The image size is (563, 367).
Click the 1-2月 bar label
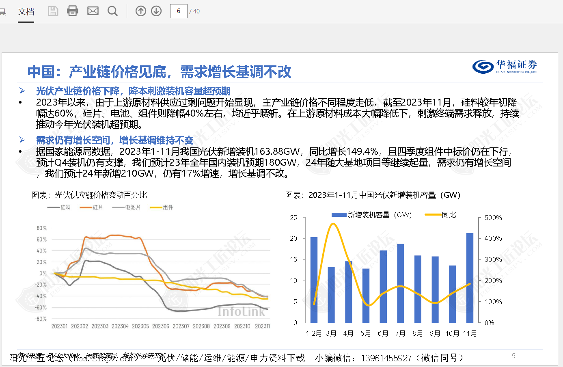[x=314, y=333]
